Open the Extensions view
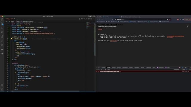 coord(2,37)
